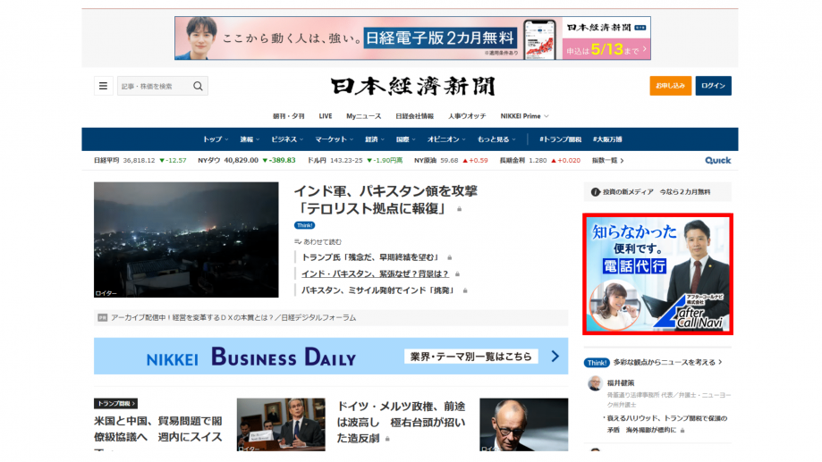Click the 日経平均 ticker value
Viewport: 822px width, 462px height.
point(140,160)
